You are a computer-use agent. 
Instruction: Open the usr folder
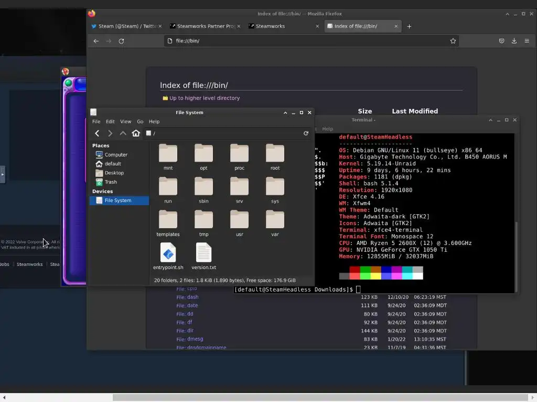pyautogui.click(x=239, y=223)
